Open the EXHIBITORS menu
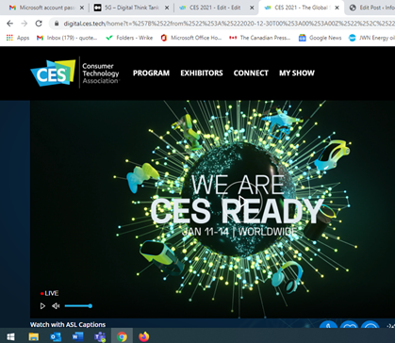 tap(202, 73)
